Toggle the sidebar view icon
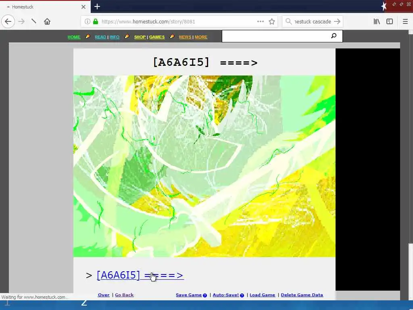This screenshot has height=310, width=413. (x=390, y=21)
